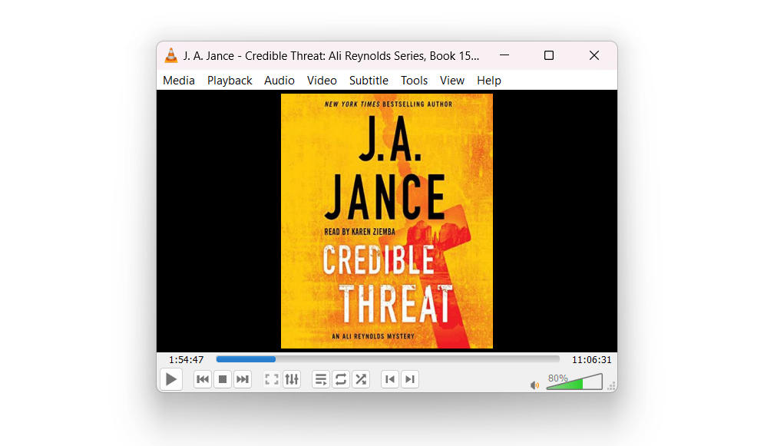The height and width of the screenshot is (446, 777).
Task: Jump to next chapter button
Action: tap(410, 379)
